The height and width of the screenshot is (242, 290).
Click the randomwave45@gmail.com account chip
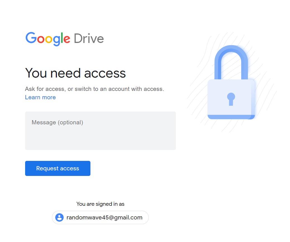(100, 217)
